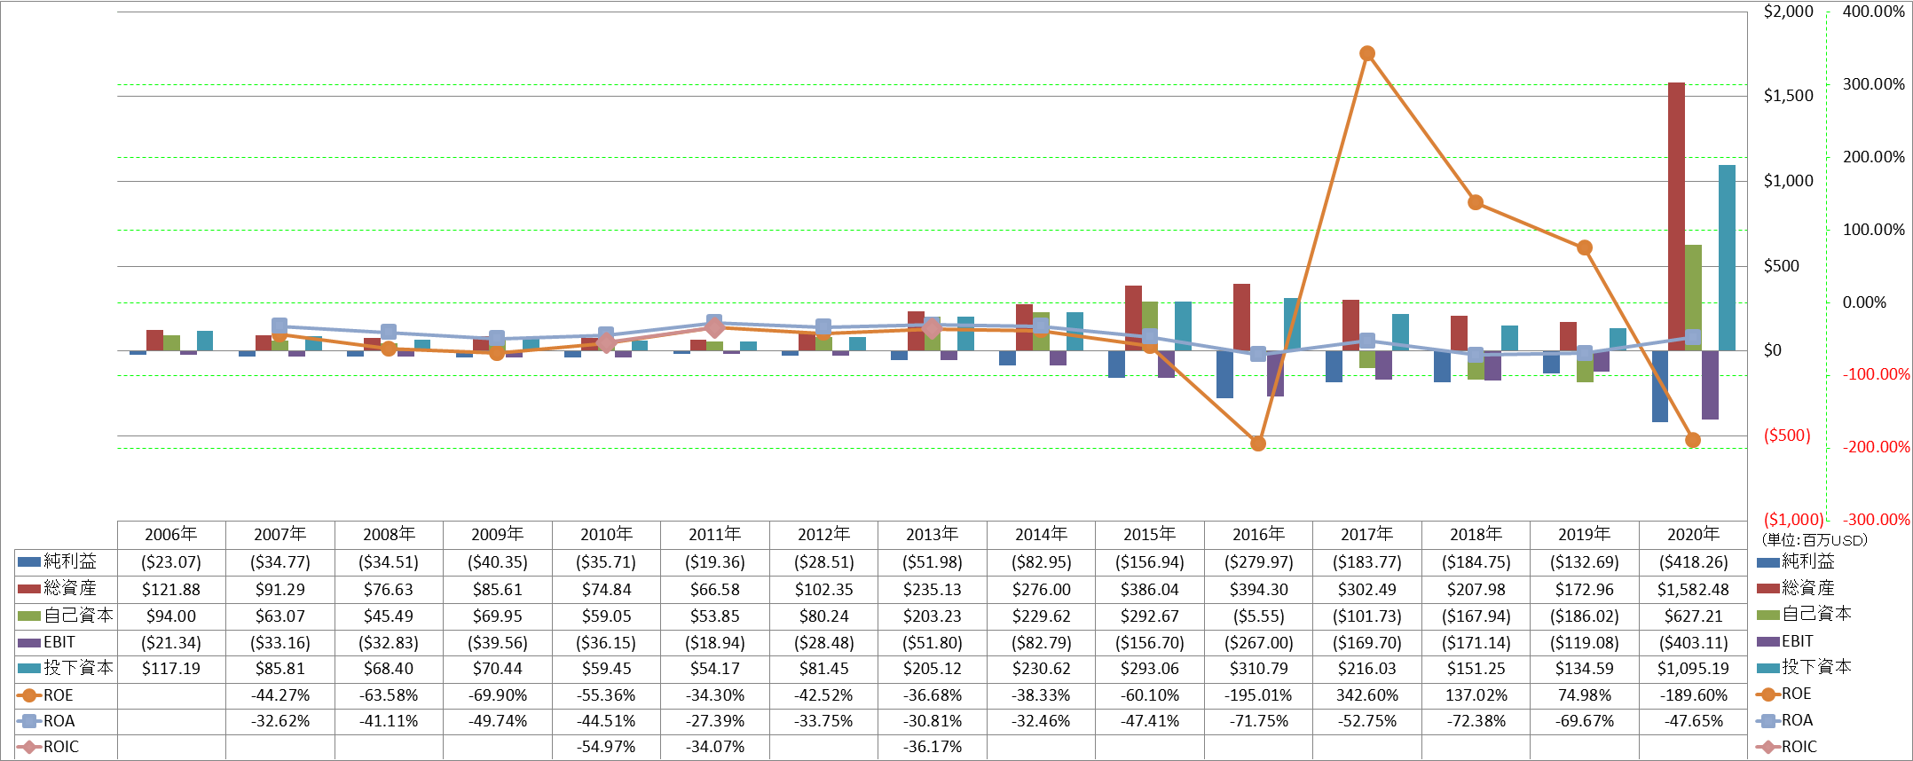This screenshot has width=1913, height=761.
Task: Select the $2,000 axis label
Action: tap(1788, 12)
